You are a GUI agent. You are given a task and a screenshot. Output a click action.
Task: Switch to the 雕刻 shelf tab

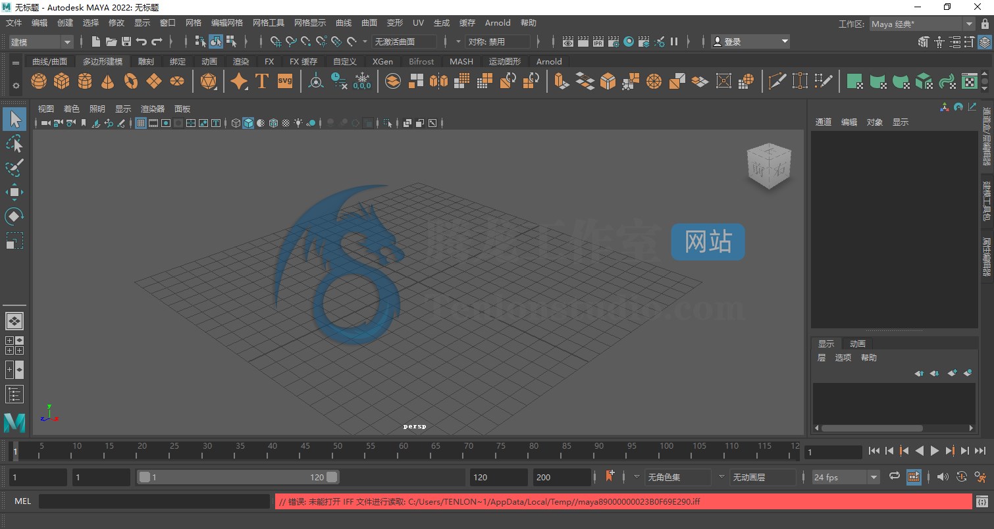[x=145, y=61]
